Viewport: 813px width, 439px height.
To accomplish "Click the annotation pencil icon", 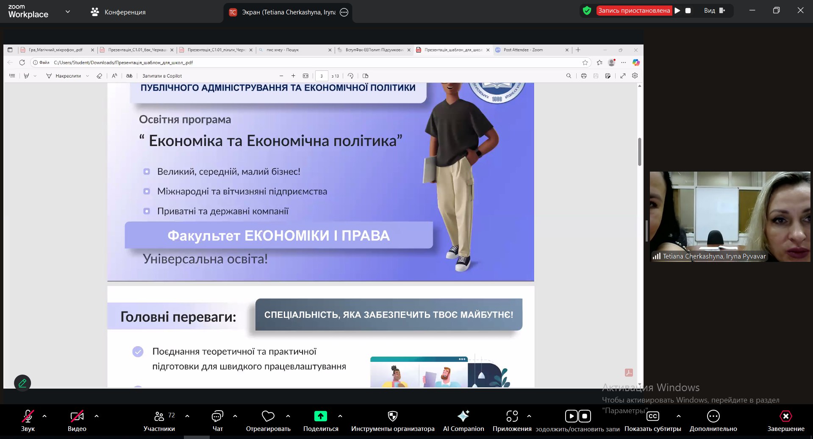I will [x=22, y=383].
